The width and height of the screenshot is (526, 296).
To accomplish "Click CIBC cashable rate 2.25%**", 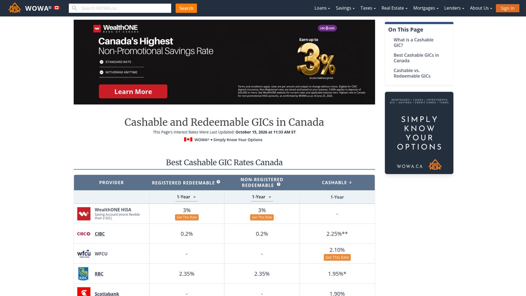I will click(x=337, y=234).
